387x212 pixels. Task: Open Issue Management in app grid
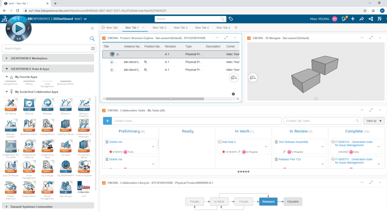[29, 167]
